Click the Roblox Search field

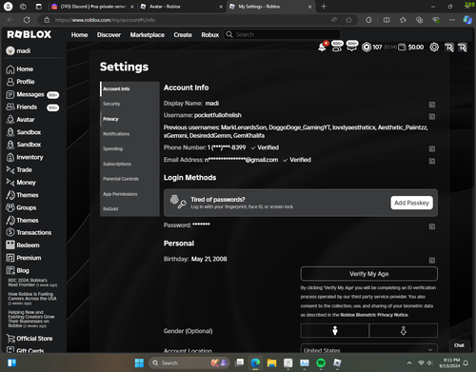(283, 34)
